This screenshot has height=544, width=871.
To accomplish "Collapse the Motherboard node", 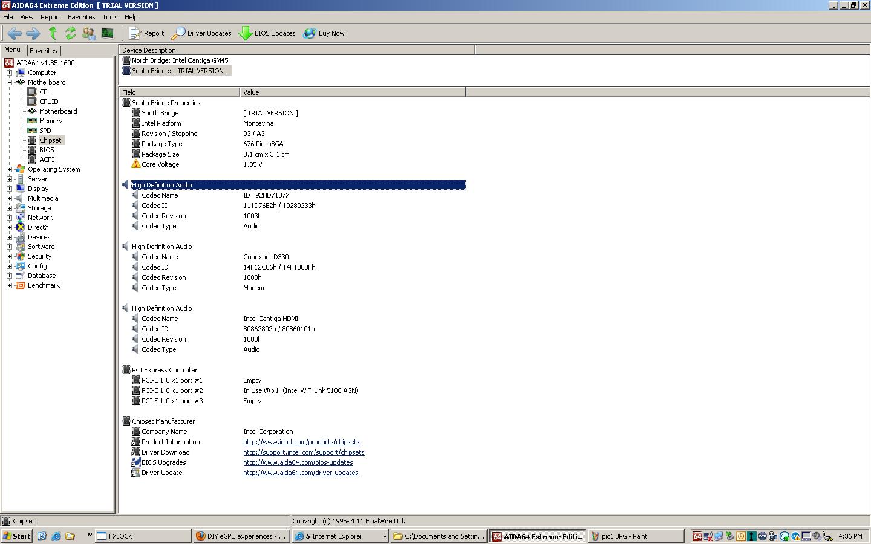I will point(9,82).
